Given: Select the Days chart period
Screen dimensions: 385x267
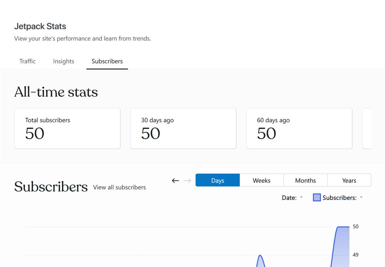Looking at the screenshot, I should (x=217, y=180).
